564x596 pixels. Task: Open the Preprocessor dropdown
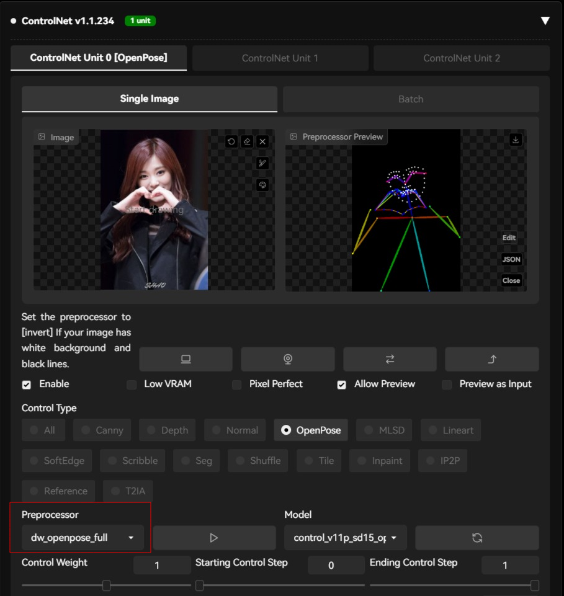(81, 538)
